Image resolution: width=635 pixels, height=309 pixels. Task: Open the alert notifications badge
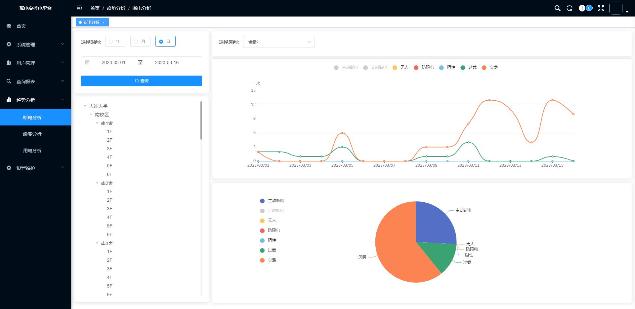(x=585, y=8)
